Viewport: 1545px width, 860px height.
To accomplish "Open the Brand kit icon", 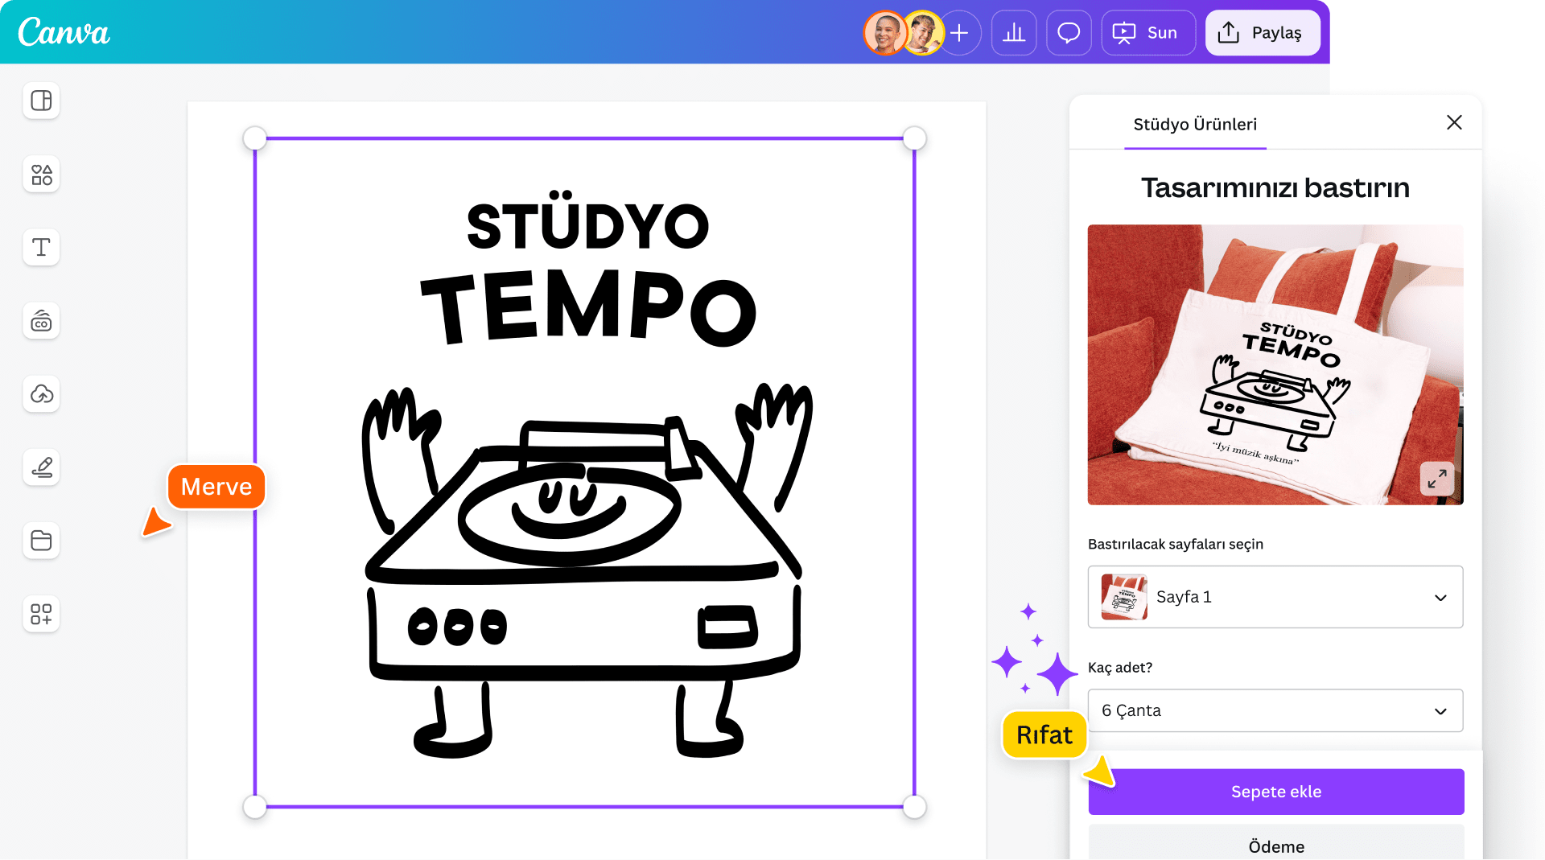I will [41, 322].
